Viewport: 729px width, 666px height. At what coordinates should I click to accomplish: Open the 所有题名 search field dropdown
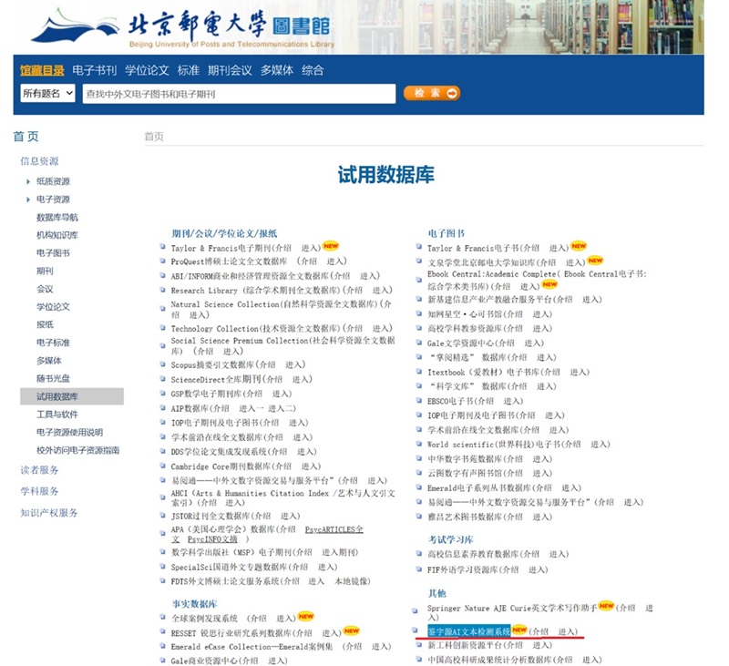pos(47,94)
